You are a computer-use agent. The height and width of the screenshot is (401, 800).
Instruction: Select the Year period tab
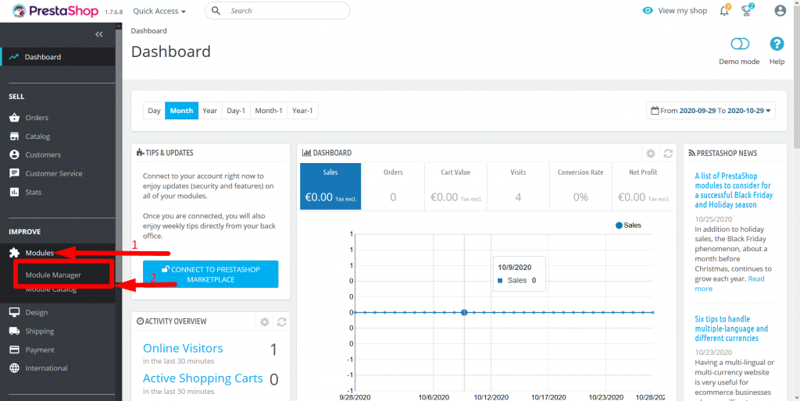pos(210,111)
